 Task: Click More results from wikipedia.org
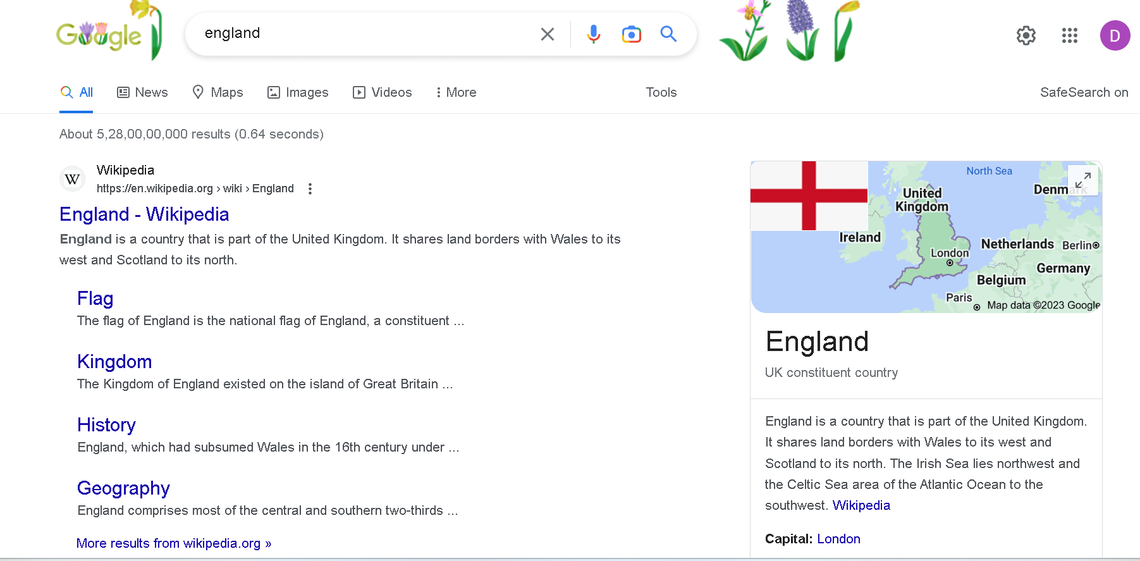coord(174,543)
